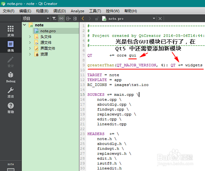Viewport: 205px width, 171px height.
Task: Open the 编辑(E) menu
Action: point(25,11)
